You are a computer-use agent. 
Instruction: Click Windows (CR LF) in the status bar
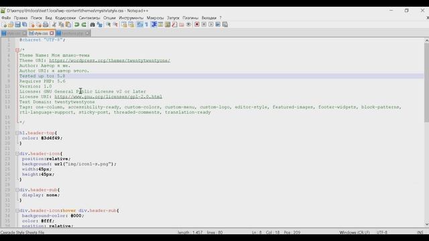pos(355,232)
